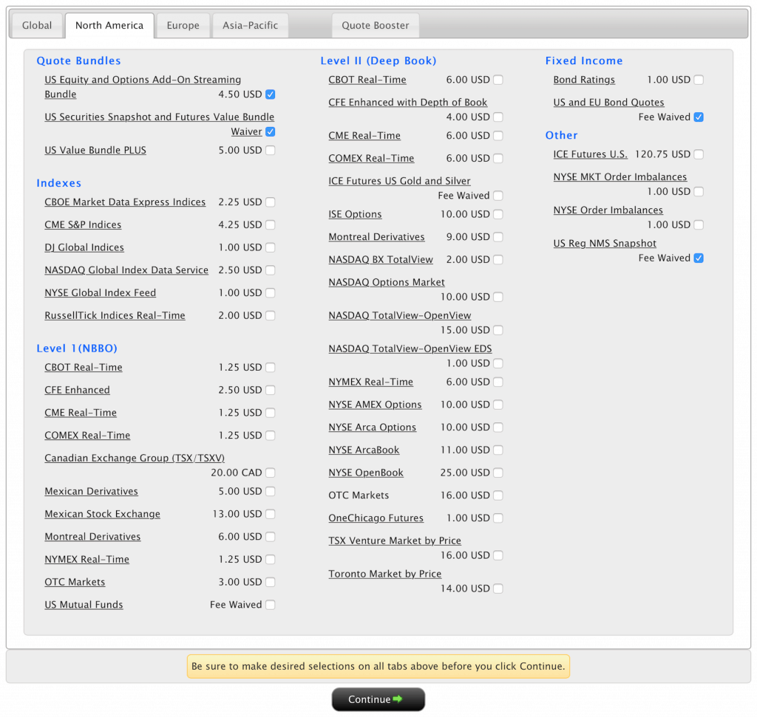Enable NASDAQ Global Index Data Service checkbox
This screenshot has height=717, width=757.
point(271,270)
